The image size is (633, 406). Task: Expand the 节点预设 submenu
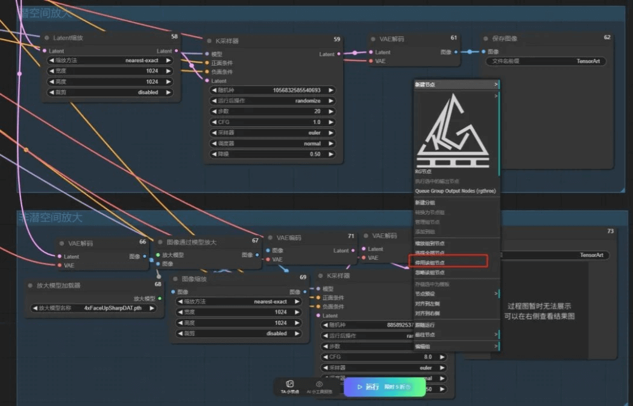pyautogui.click(x=456, y=294)
